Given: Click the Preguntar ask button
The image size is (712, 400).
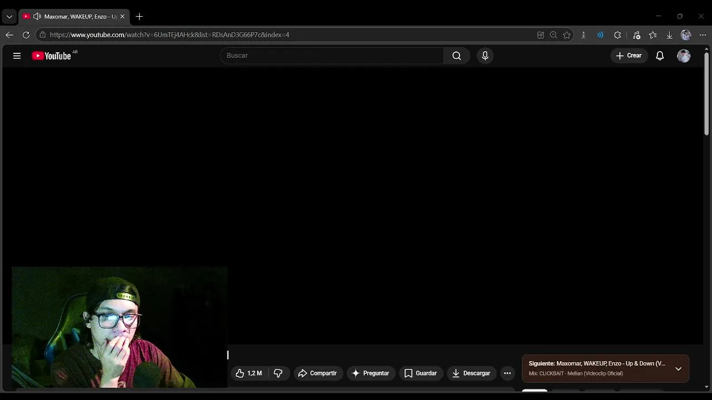Looking at the screenshot, I should click(x=371, y=373).
